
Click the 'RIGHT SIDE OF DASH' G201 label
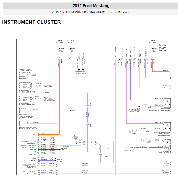pos(65,148)
